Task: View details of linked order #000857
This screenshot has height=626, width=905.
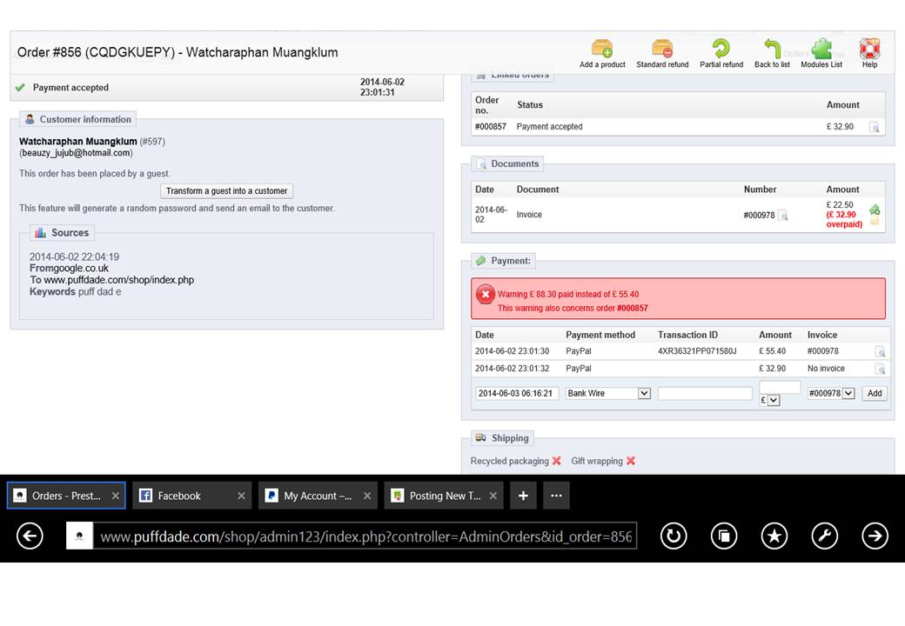Action: [875, 127]
